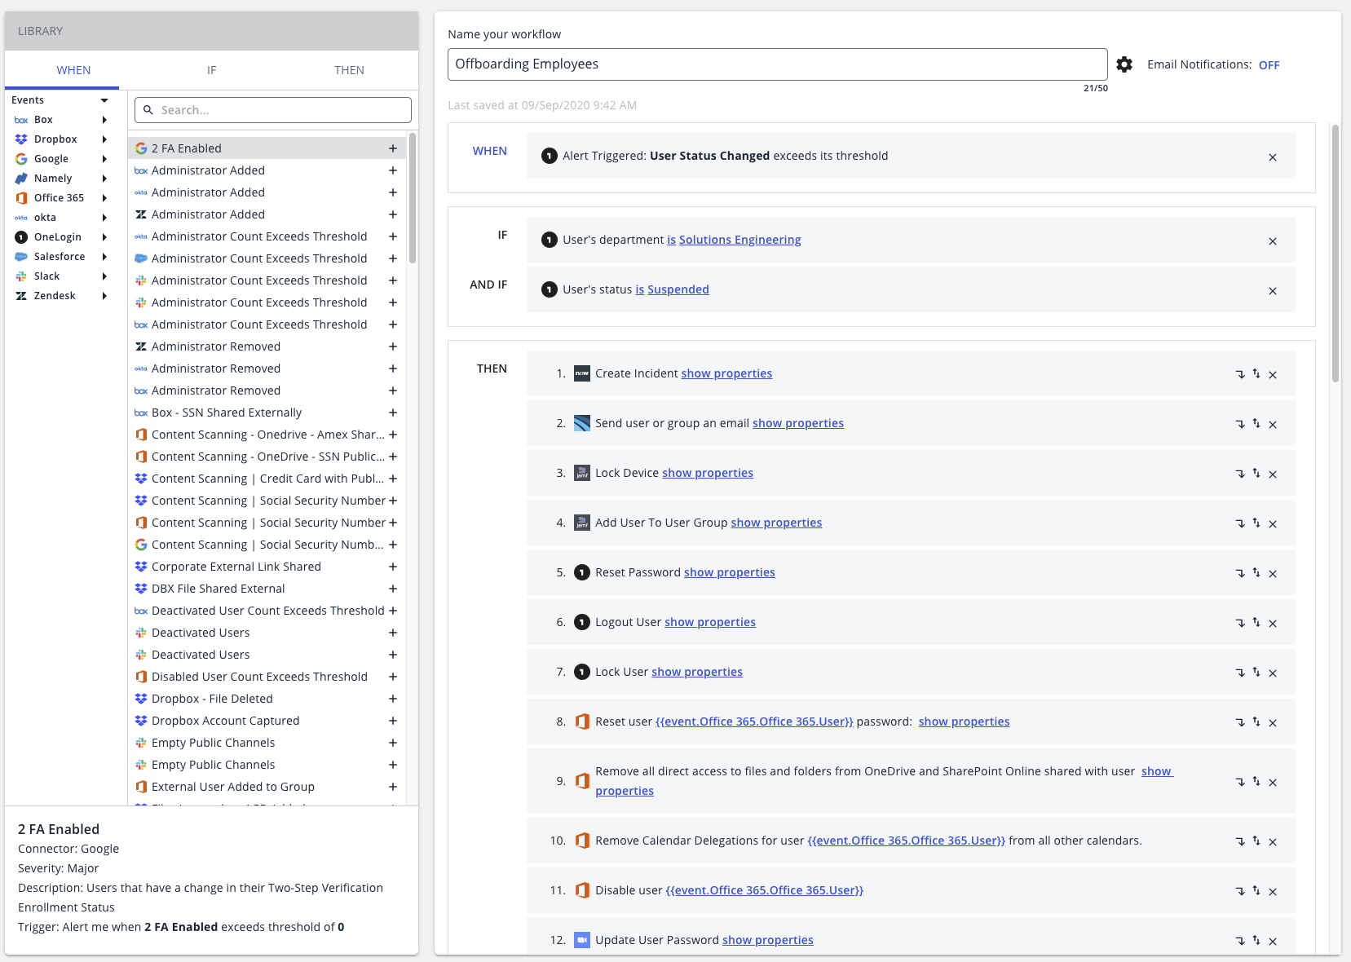Delete the Create Incident action
This screenshot has width=1351, height=962.
[1273, 375]
